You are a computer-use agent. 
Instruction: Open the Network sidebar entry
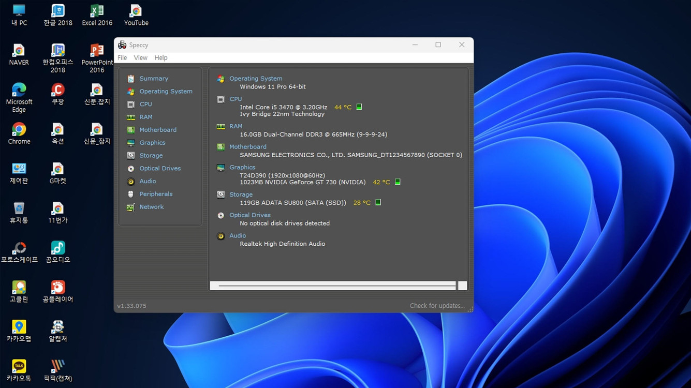151,207
